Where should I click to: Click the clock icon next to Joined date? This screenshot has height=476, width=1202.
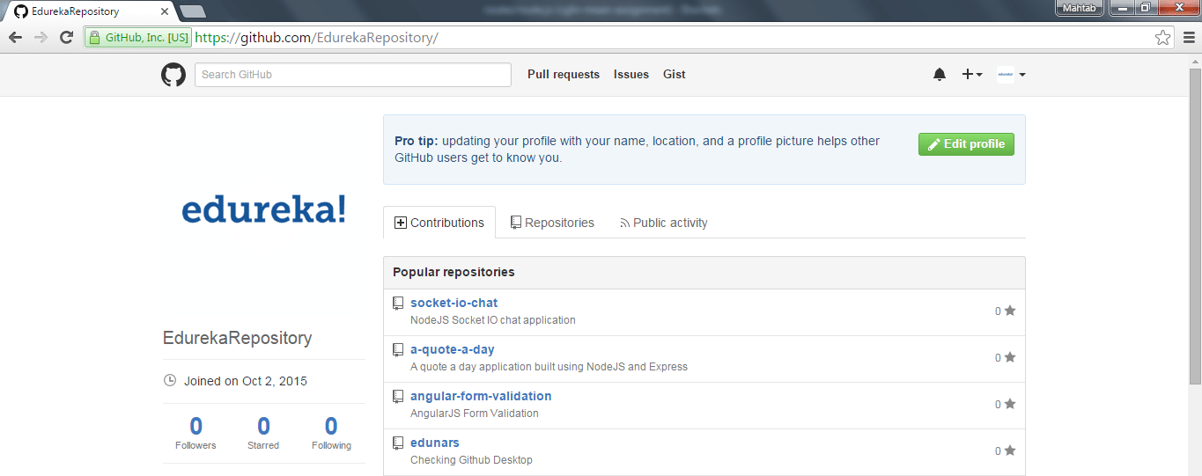(x=170, y=381)
